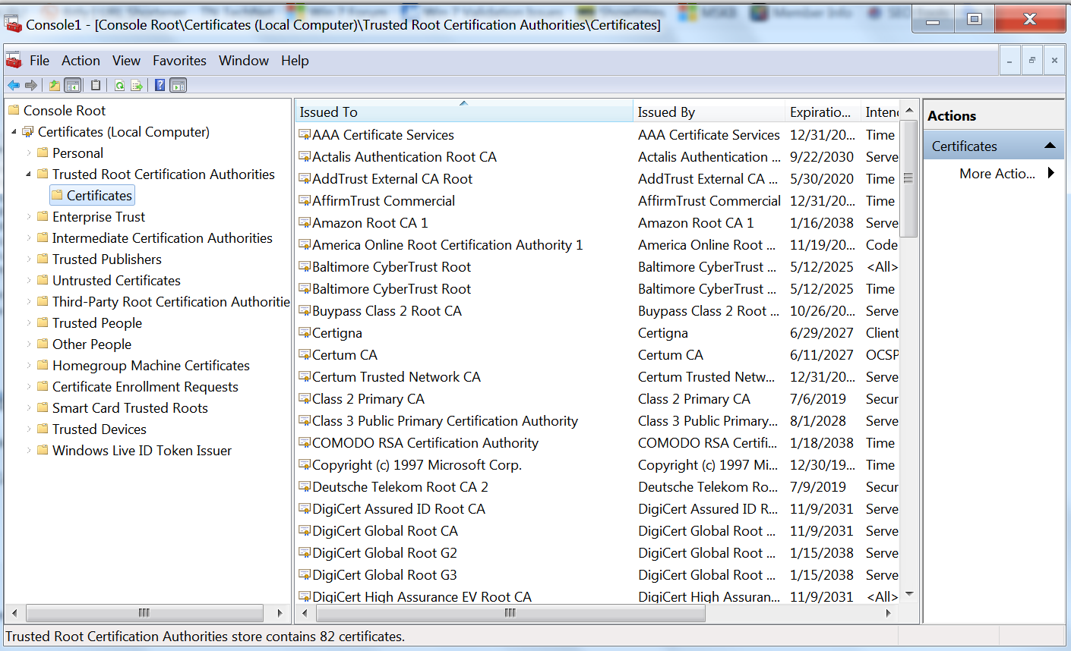1071x651 pixels.
Task: Select the Copyright (c) 1997 Microsoft Corp. row
Action: (598, 465)
